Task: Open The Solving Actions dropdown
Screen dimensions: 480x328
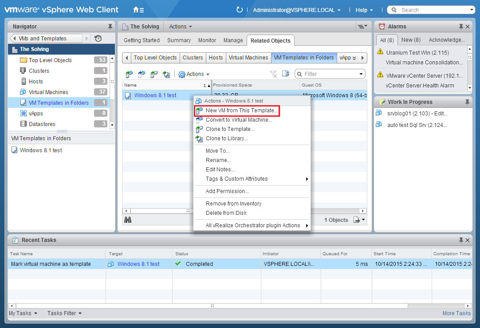Action: (x=181, y=27)
